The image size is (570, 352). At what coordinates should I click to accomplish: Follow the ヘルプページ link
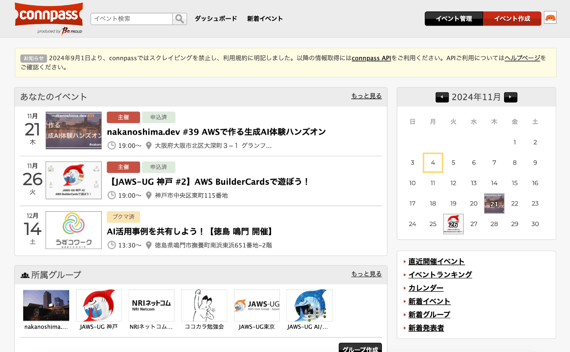coord(522,58)
